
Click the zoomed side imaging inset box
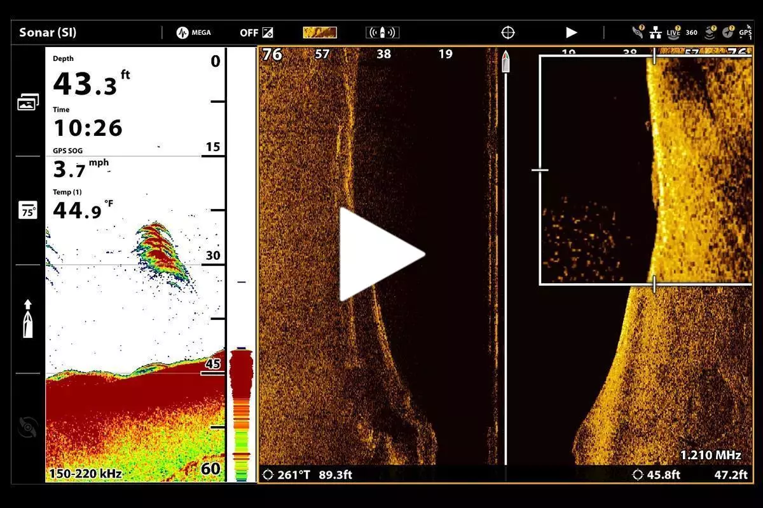645,170
